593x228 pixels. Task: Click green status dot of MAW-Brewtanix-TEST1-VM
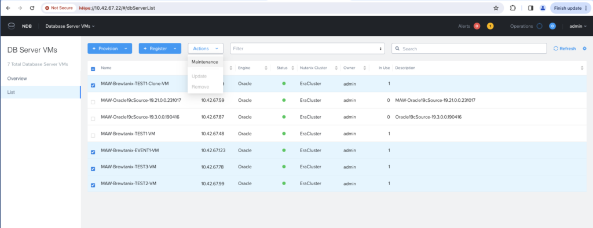click(284, 134)
